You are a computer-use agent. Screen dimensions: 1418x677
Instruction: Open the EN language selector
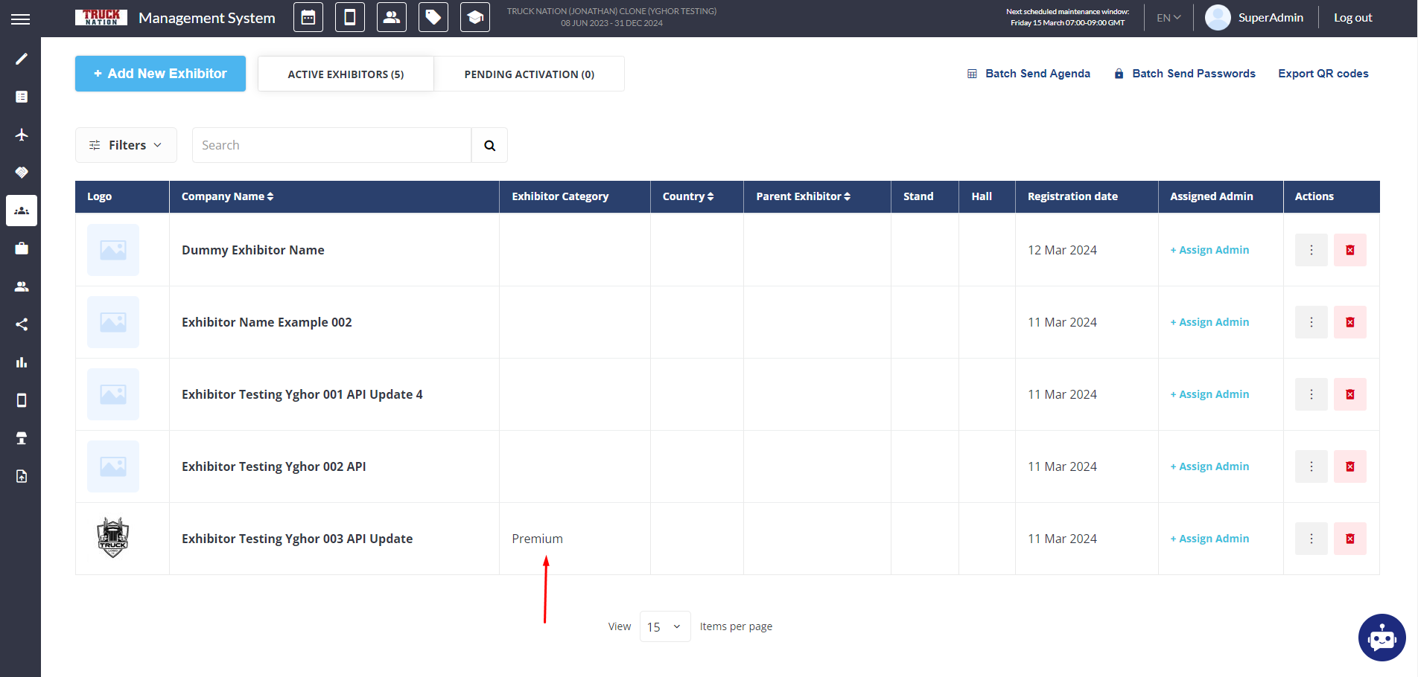tap(1168, 18)
